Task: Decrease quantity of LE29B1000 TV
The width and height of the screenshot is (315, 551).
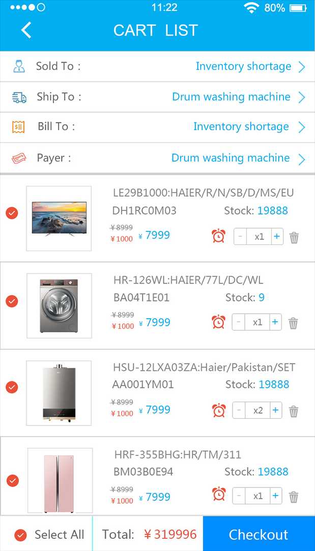Action: pos(241,236)
